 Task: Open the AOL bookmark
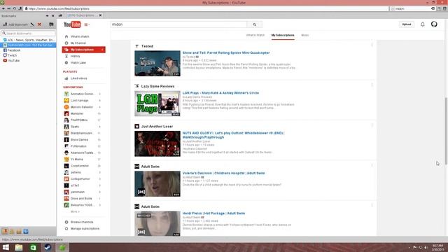click(29, 40)
